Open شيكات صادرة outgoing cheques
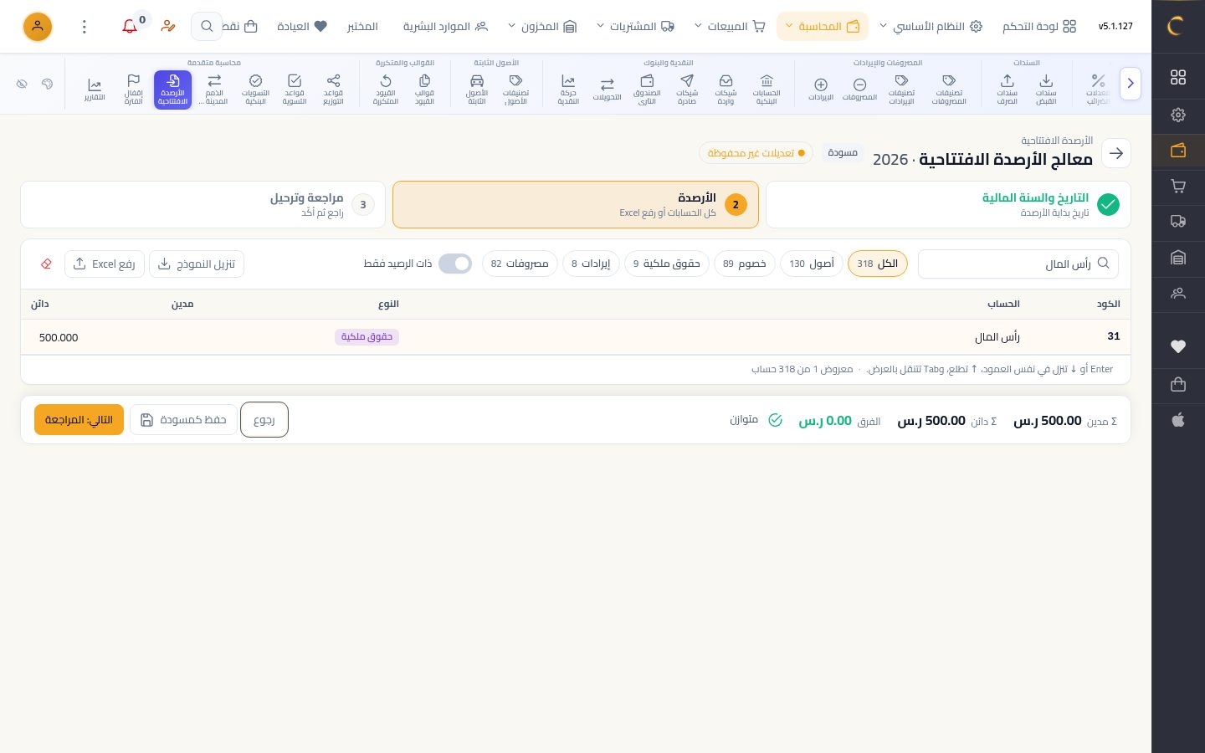The height and width of the screenshot is (753, 1205). point(687,90)
